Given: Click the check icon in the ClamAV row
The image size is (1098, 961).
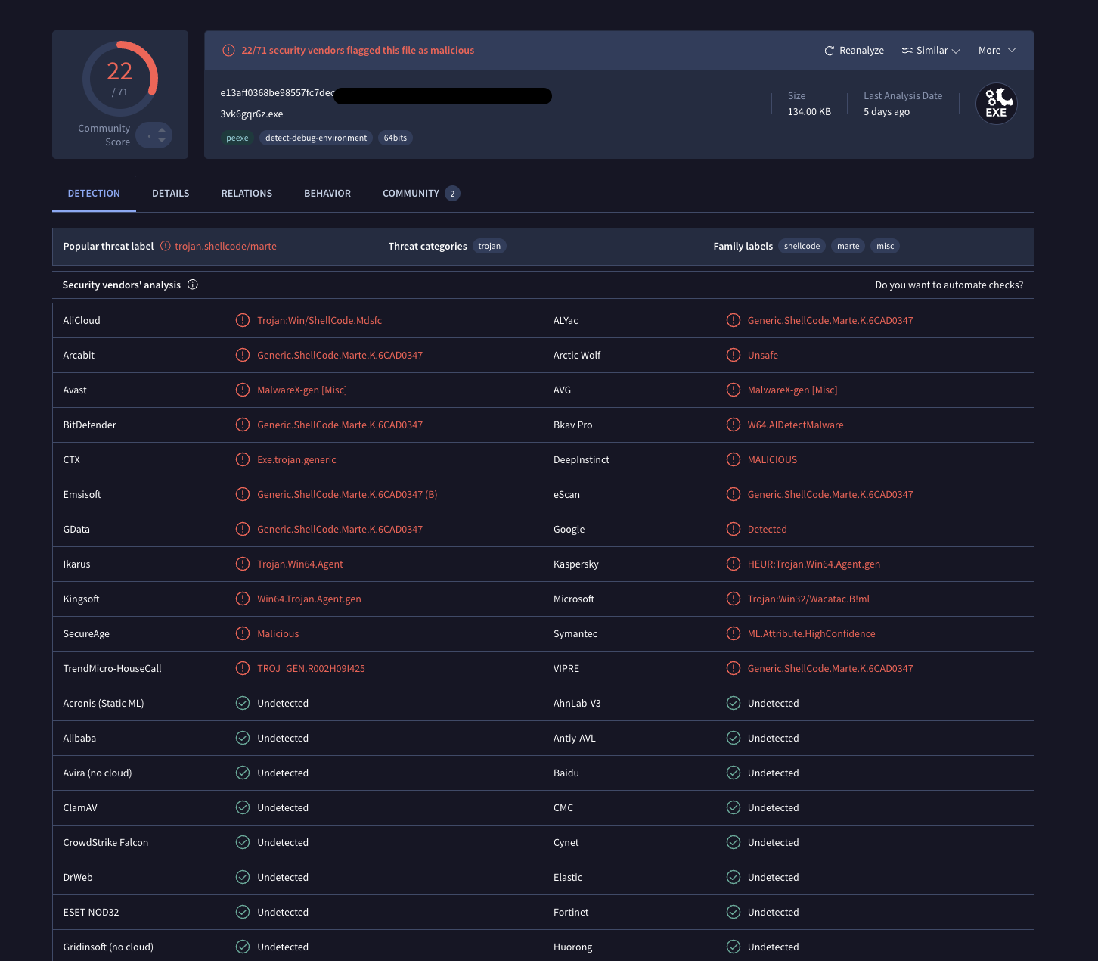Looking at the screenshot, I should pos(243,807).
